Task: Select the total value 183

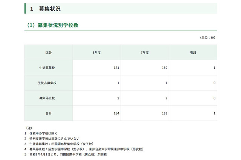Action: tap(165, 113)
